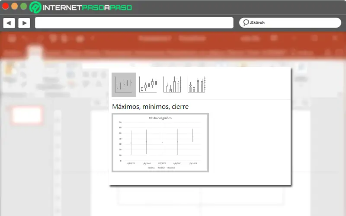Click the red window close dot

[5, 6]
